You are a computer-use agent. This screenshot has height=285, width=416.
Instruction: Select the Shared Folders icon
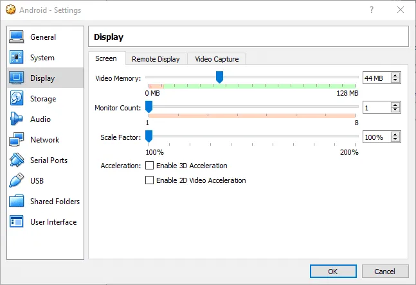click(17, 202)
